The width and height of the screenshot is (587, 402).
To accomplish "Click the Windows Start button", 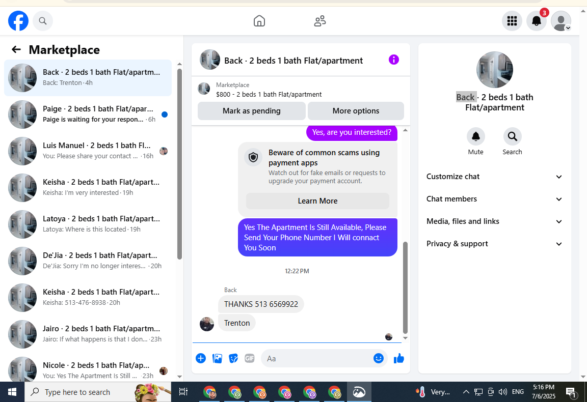I will (12, 392).
